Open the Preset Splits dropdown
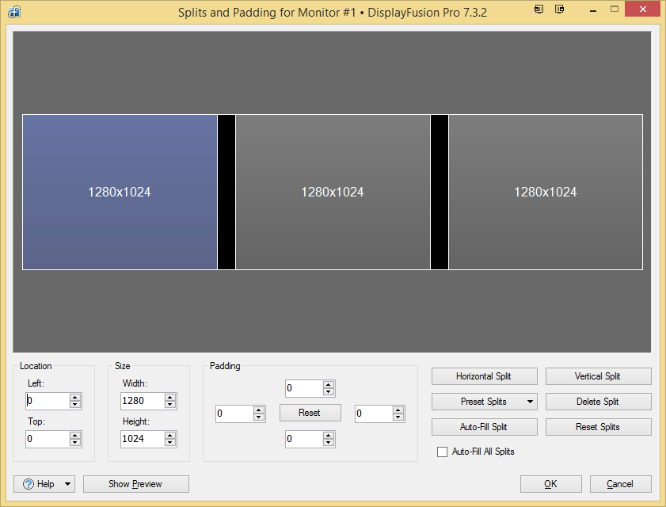The height and width of the screenshot is (507, 666). 529,402
